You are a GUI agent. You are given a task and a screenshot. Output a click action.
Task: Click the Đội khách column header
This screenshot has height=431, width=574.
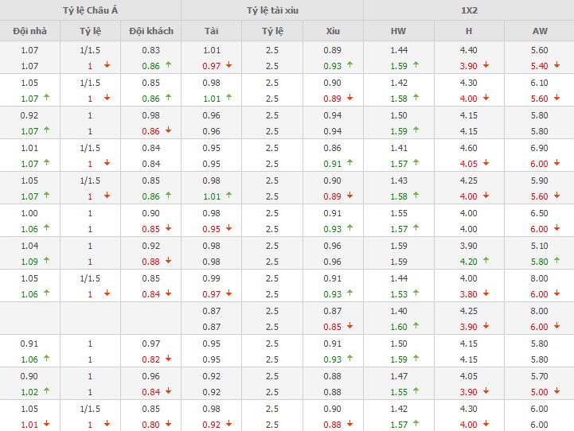tap(150, 31)
